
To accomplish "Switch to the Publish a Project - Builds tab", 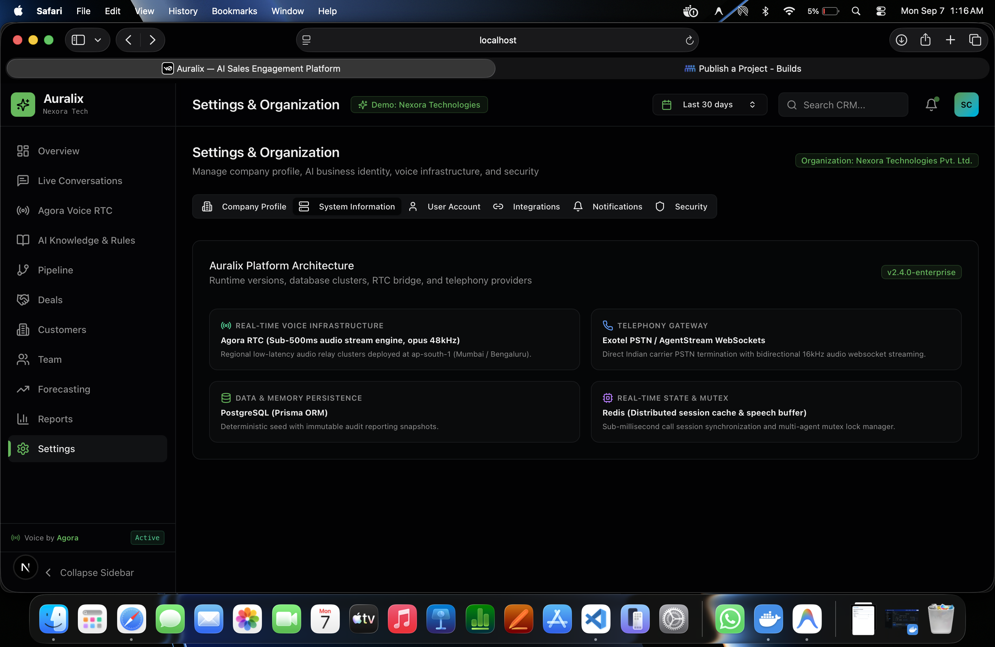I will 743,69.
